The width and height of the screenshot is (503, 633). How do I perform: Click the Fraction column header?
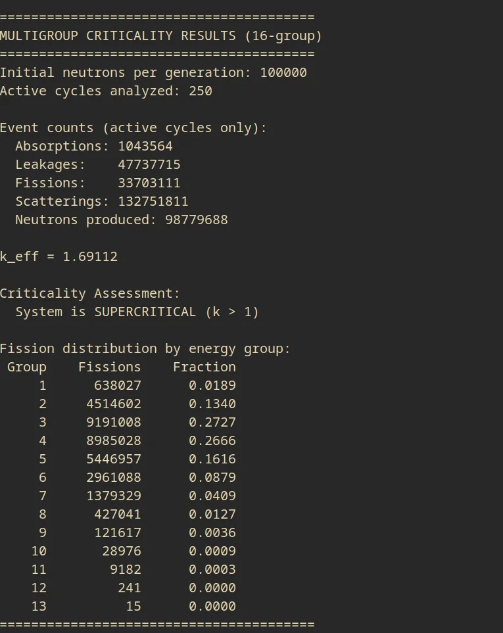click(204, 367)
